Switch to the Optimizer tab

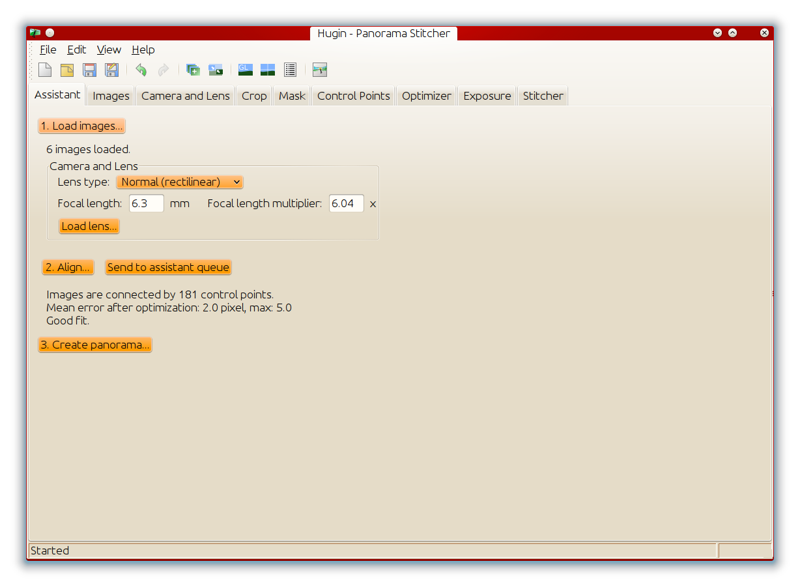427,96
